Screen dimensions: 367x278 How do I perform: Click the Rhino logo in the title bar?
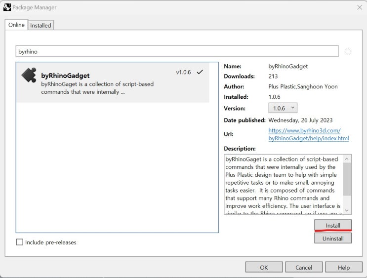coord(7,7)
